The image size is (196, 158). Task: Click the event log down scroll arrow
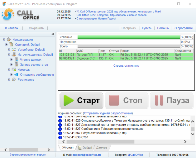coord(193,134)
